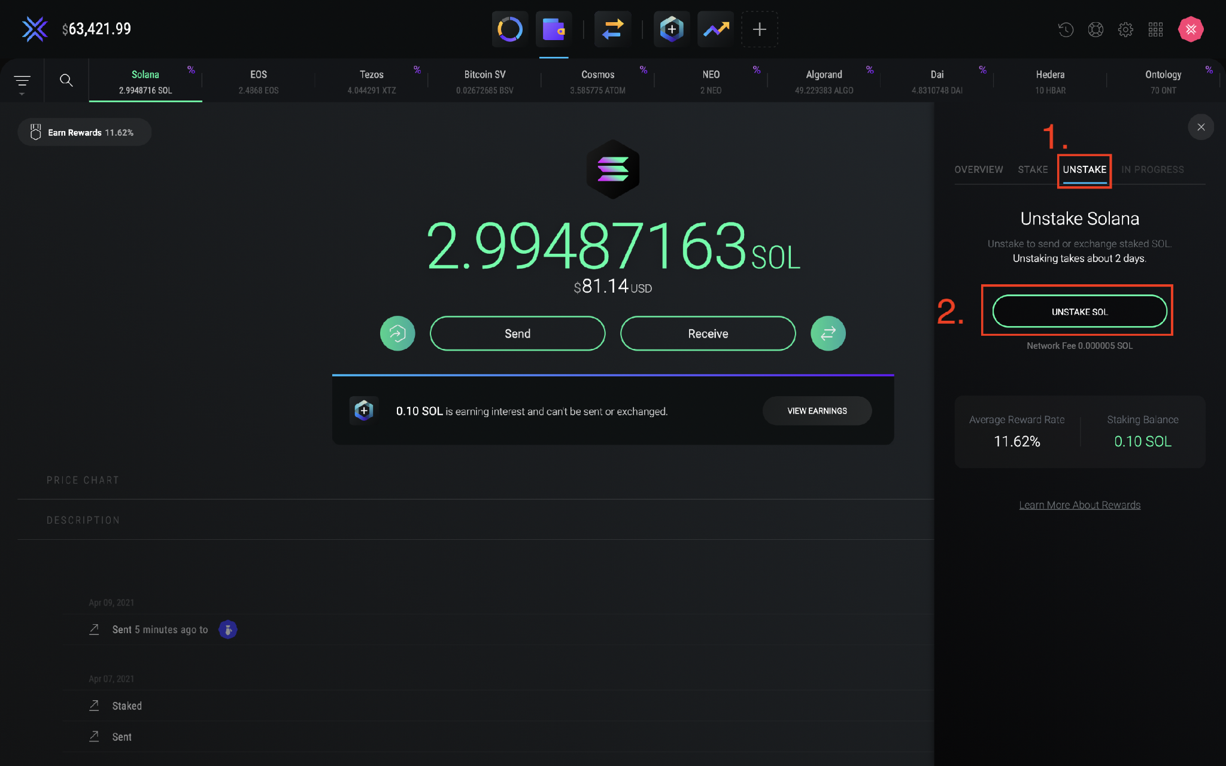Select the Solana asset tab
Image resolution: width=1226 pixels, height=766 pixels.
tap(145, 81)
